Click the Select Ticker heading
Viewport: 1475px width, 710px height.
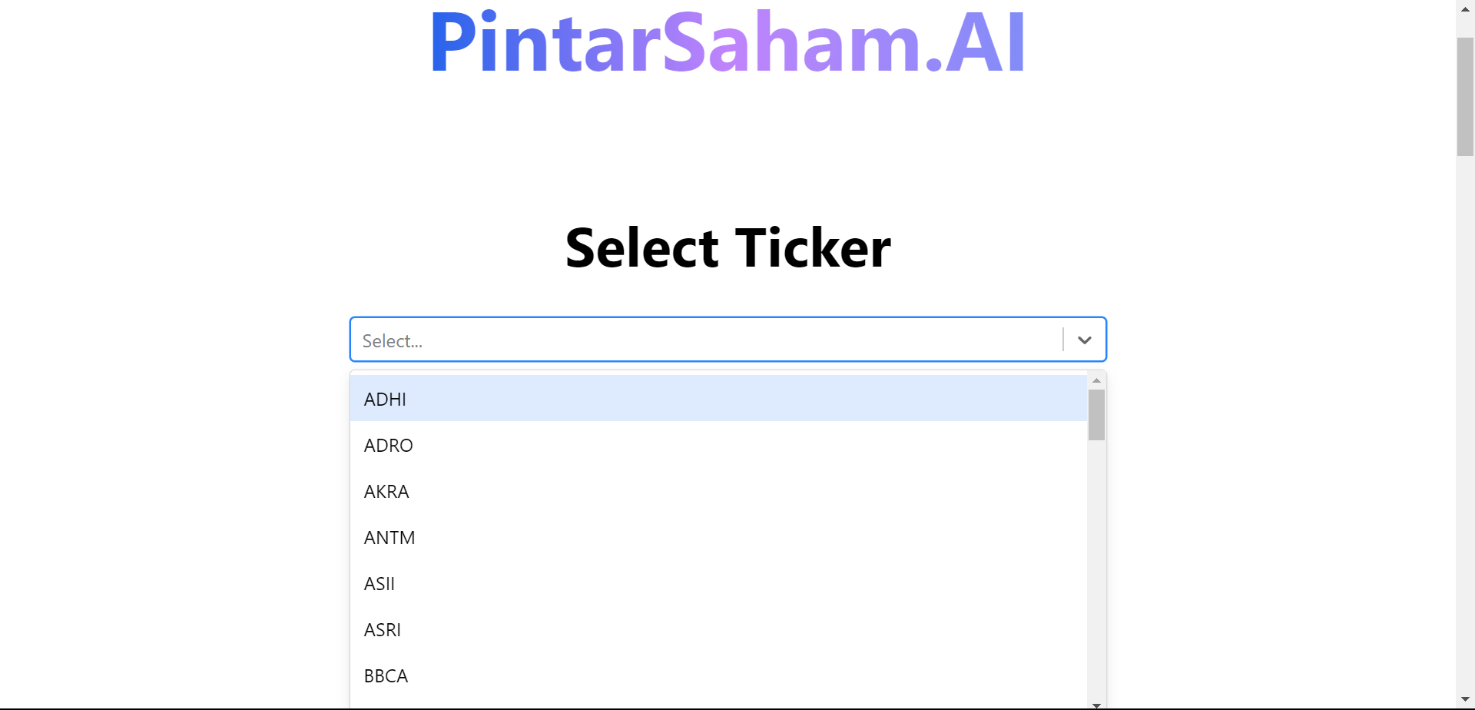(728, 248)
